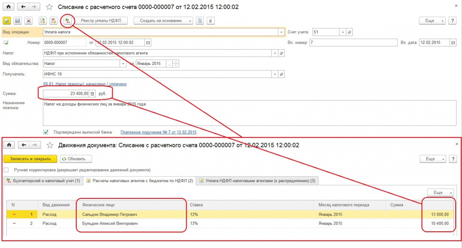
Task: Open calendar picker next to document date
Action: point(148,43)
